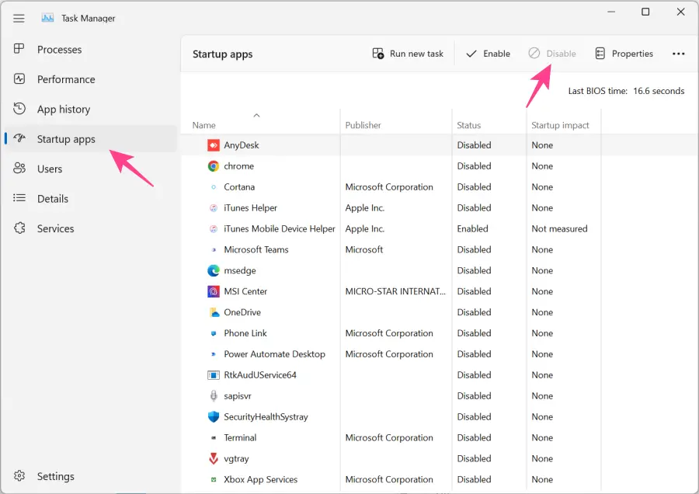Click the Power Automate Desktop icon
699x494 pixels.
[x=214, y=354]
